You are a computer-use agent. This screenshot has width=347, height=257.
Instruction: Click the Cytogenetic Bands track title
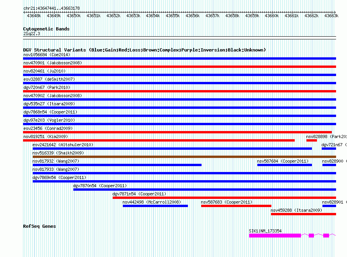(46, 29)
